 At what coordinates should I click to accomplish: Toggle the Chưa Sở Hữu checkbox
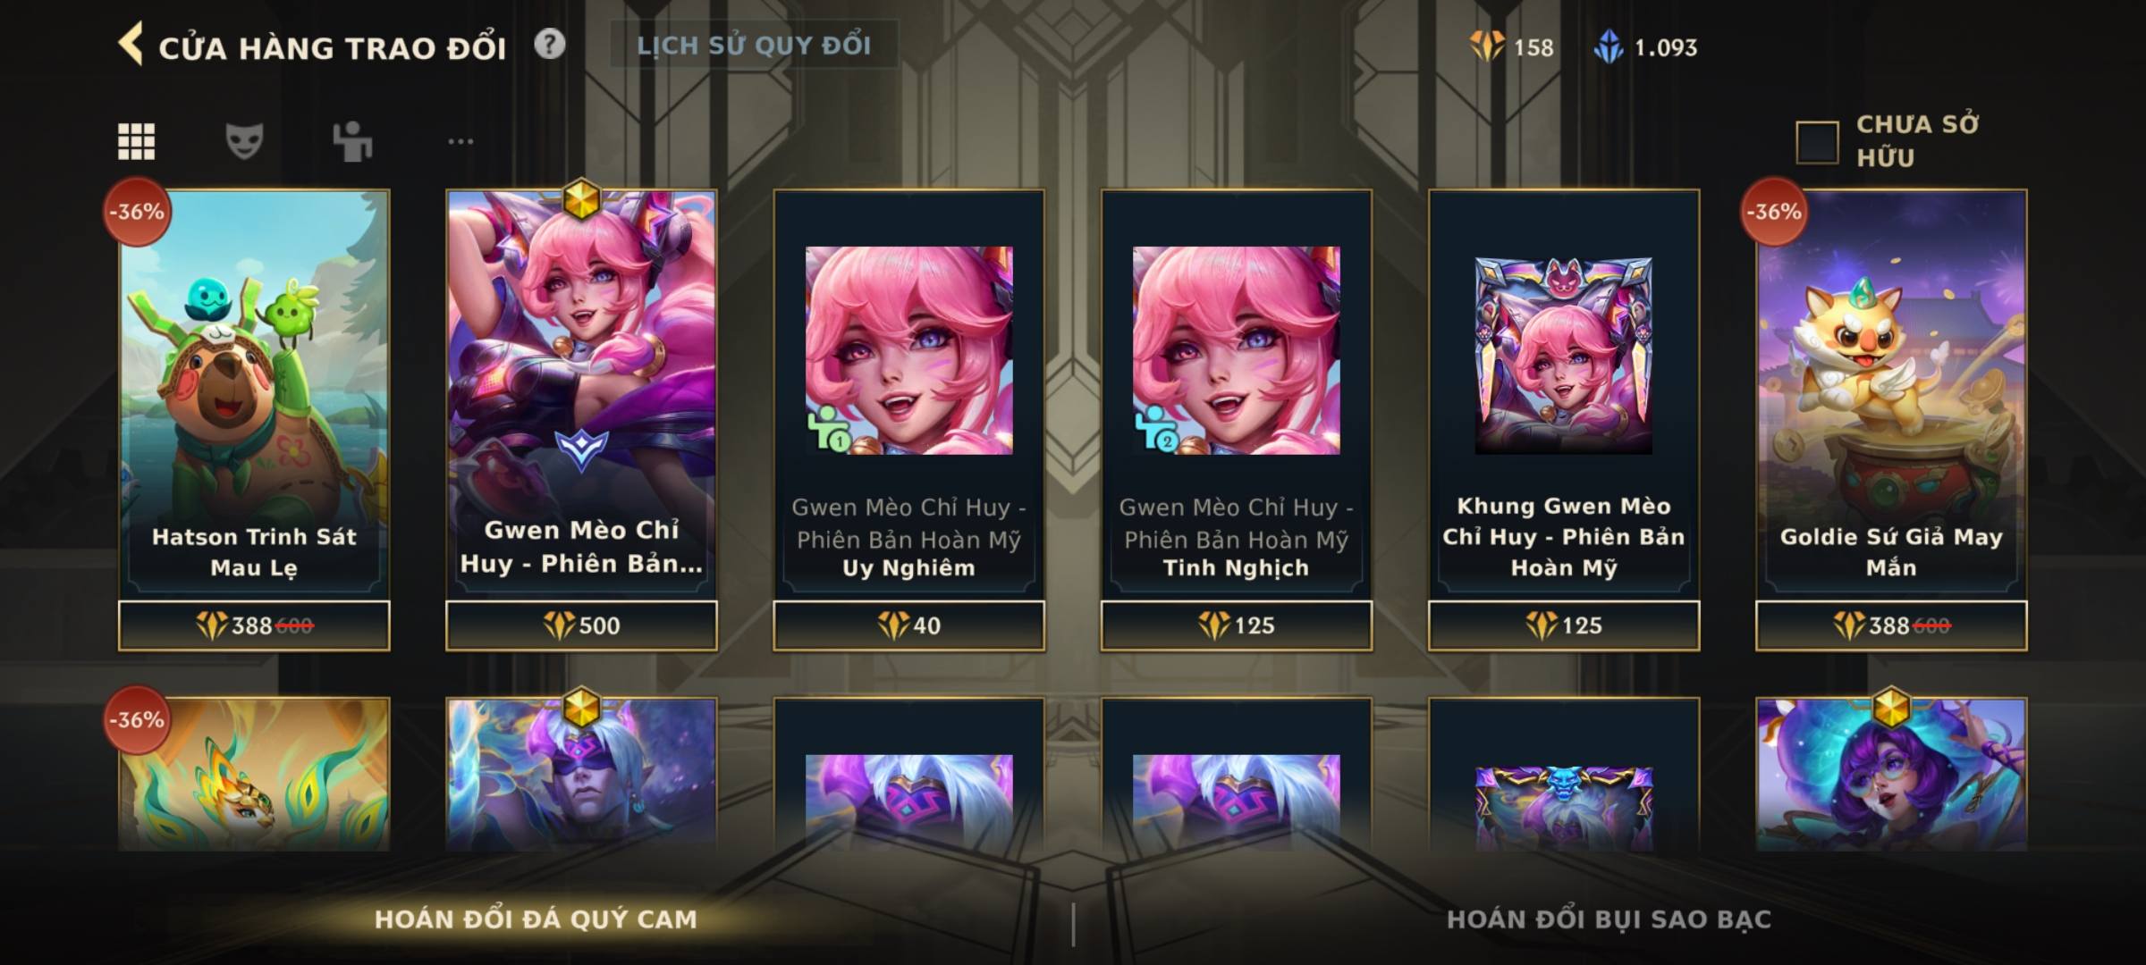[1818, 142]
